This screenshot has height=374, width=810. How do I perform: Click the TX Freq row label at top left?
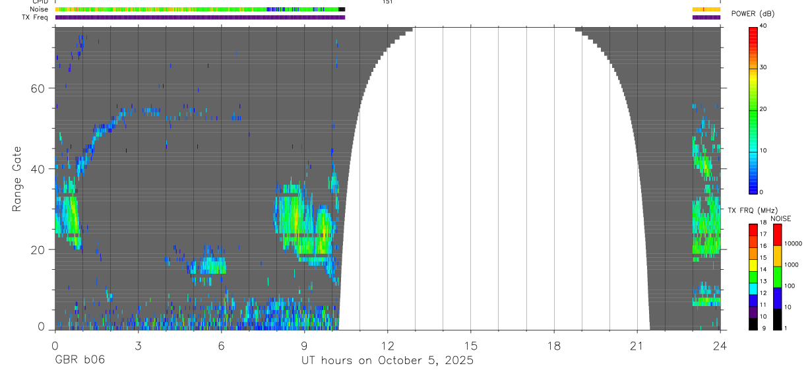[x=35, y=17]
